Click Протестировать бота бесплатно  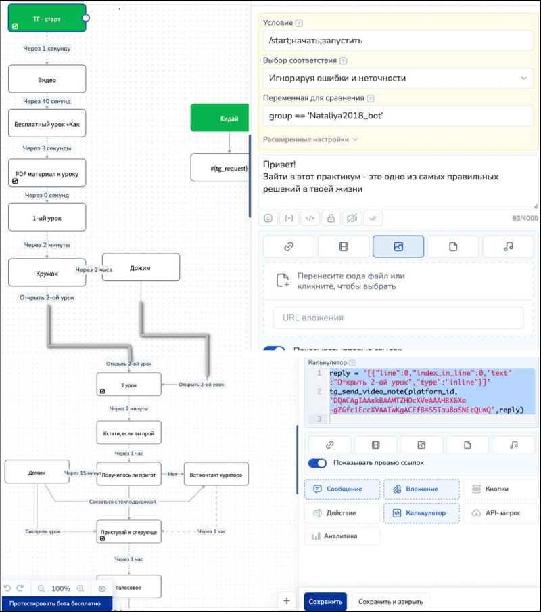pyautogui.click(x=55, y=604)
